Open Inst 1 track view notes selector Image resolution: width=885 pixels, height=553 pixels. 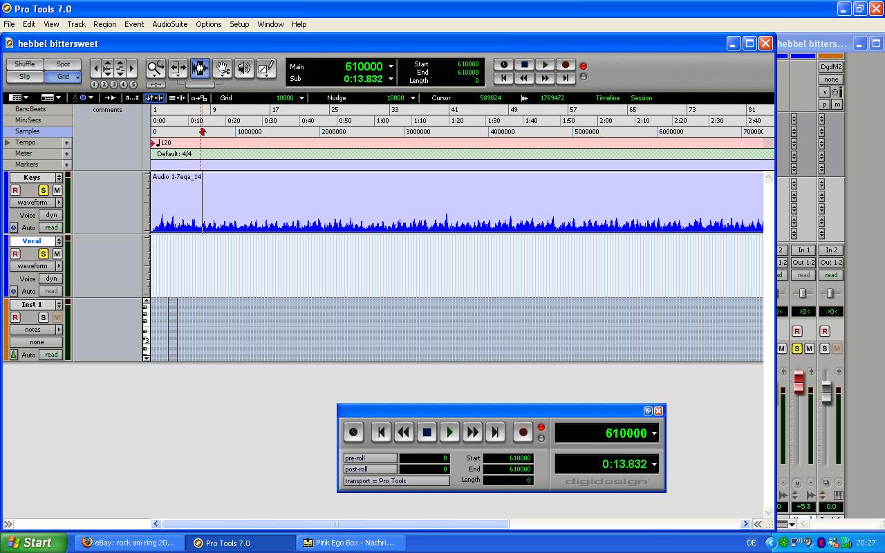36,330
